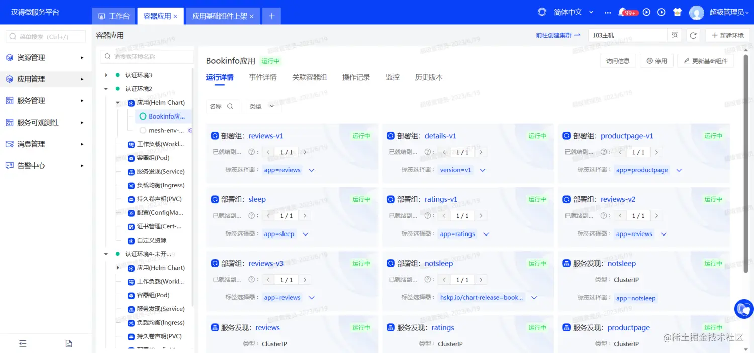Click the circular loading icon left of 简体中文

pyautogui.click(x=542, y=12)
